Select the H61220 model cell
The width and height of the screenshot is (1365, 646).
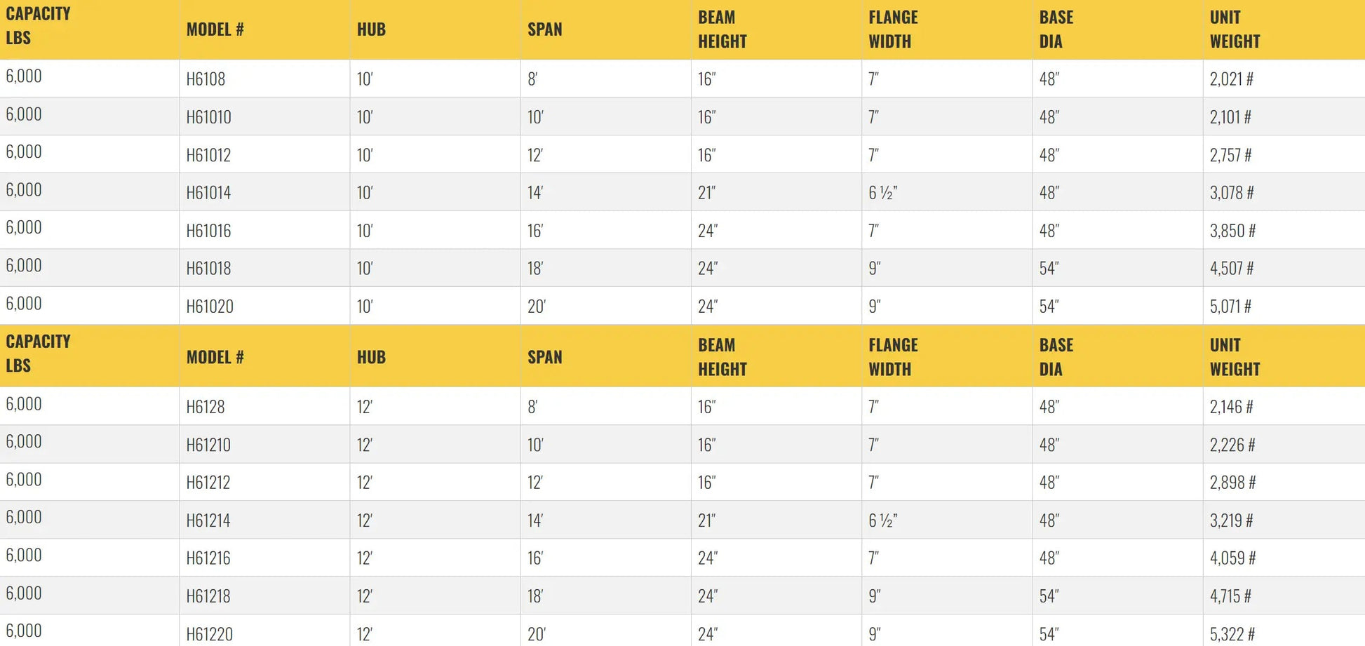(210, 634)
